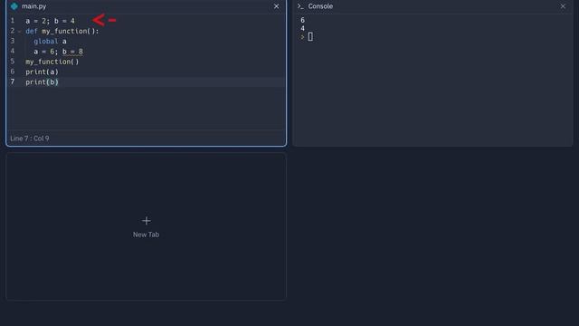Click the 'global a' statement
579x326 pixels.
coord(51,41)
